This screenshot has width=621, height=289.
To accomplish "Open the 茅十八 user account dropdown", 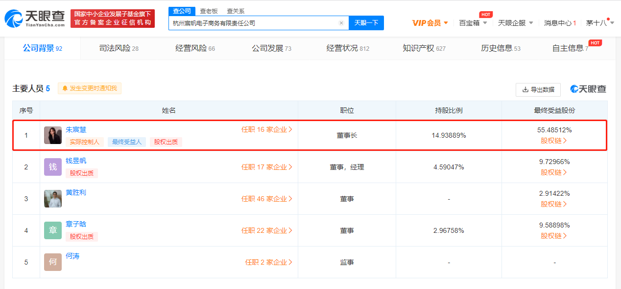I will [x=600, y=23].
